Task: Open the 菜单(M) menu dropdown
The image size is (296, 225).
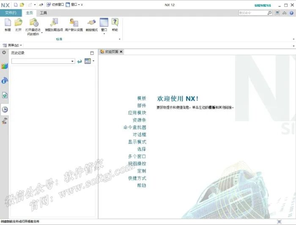Action: tap(12, 45)
